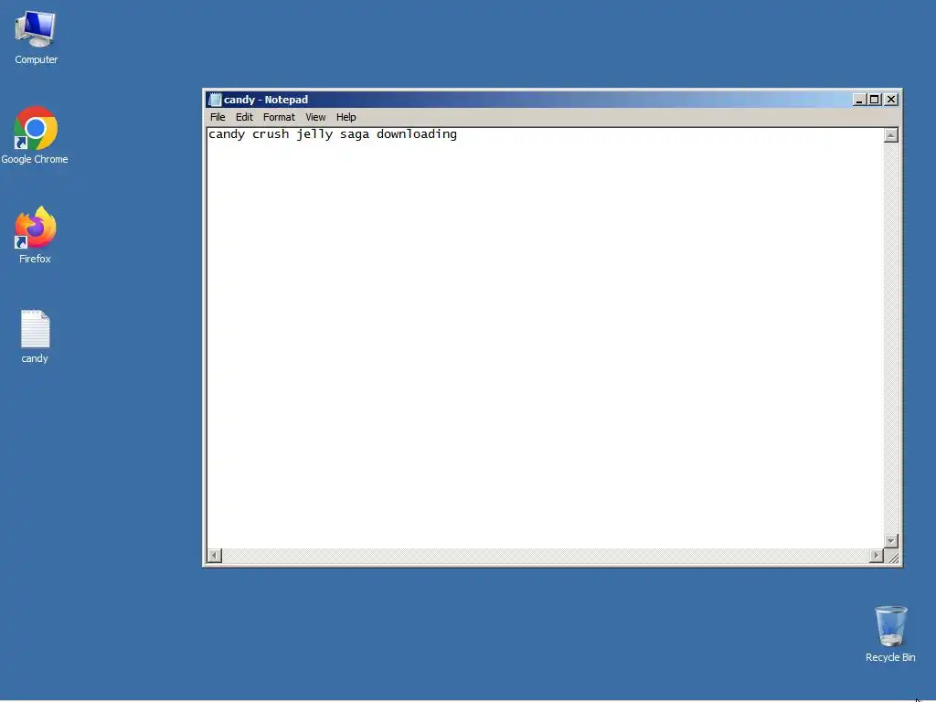This screenshot has height=702, width=936.
Task: Open the Help menu in Notepad
Action: (346, 117)
